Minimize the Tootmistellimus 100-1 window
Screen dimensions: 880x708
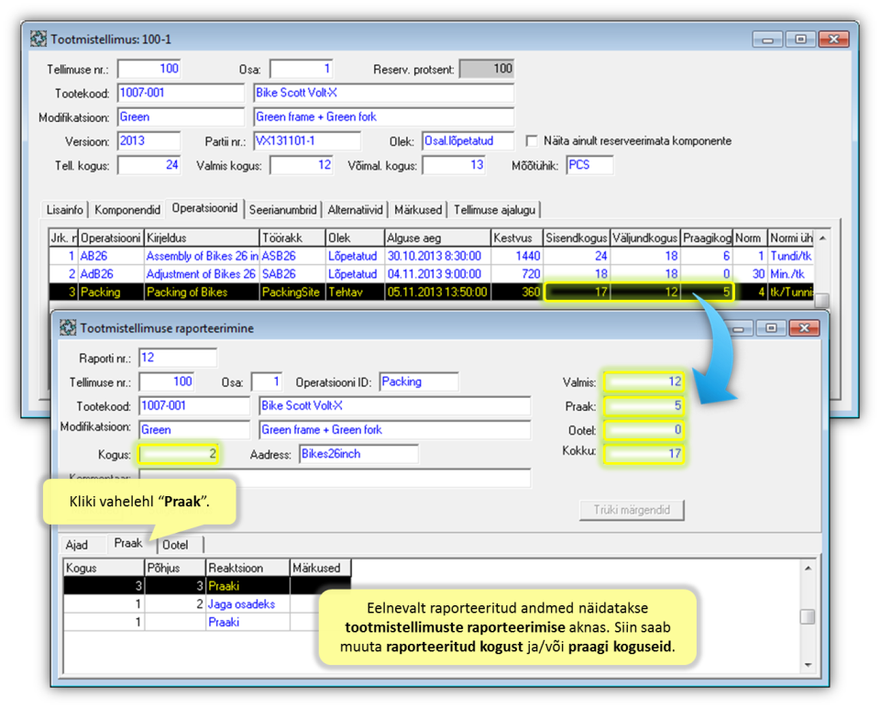(x=769, y=39)
